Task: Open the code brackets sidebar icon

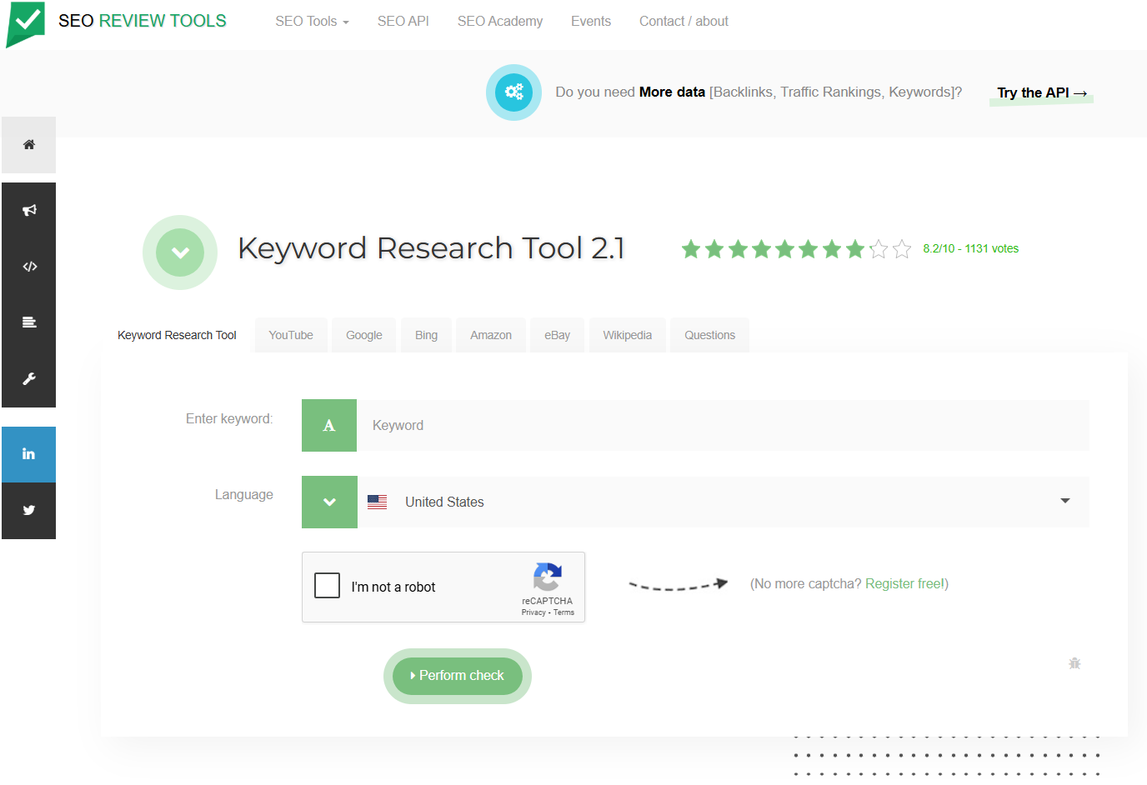Action: pos(28,267)
